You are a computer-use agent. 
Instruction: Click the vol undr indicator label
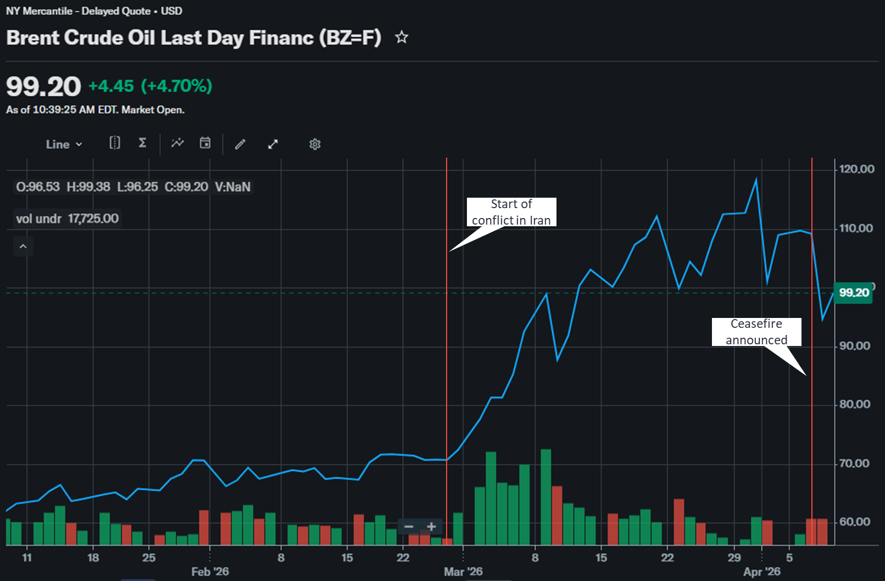pos(67,219)
